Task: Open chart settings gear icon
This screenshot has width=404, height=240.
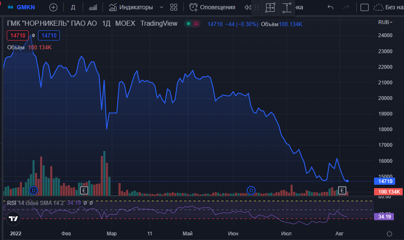Action: coord(389,234)
